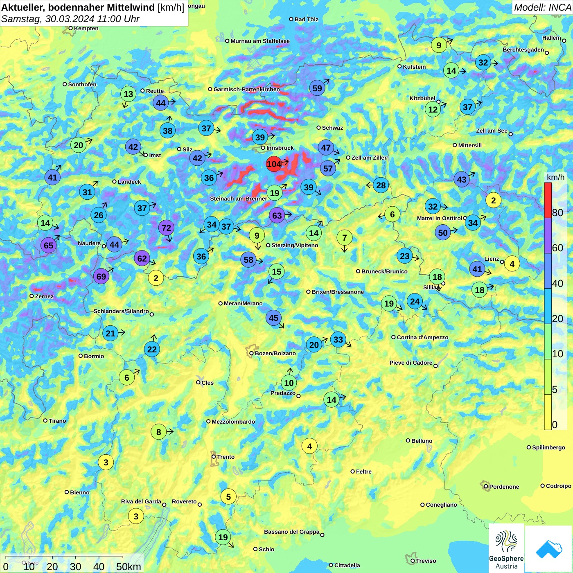This screenshot has width=573, height=573.
Task: Click the blue cloud logo in the corner
Action: click(x=548, y=548)
